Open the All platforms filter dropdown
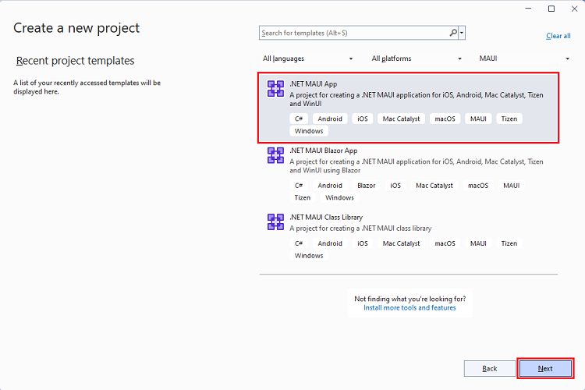Screen dimensions: 585x390 416,58
